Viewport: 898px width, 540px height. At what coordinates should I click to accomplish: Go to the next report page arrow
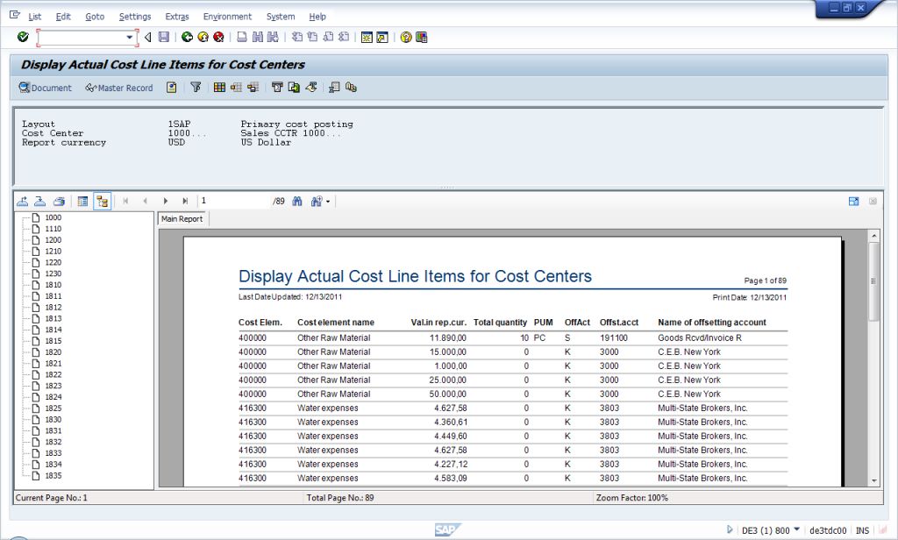(x=166, y=201)
